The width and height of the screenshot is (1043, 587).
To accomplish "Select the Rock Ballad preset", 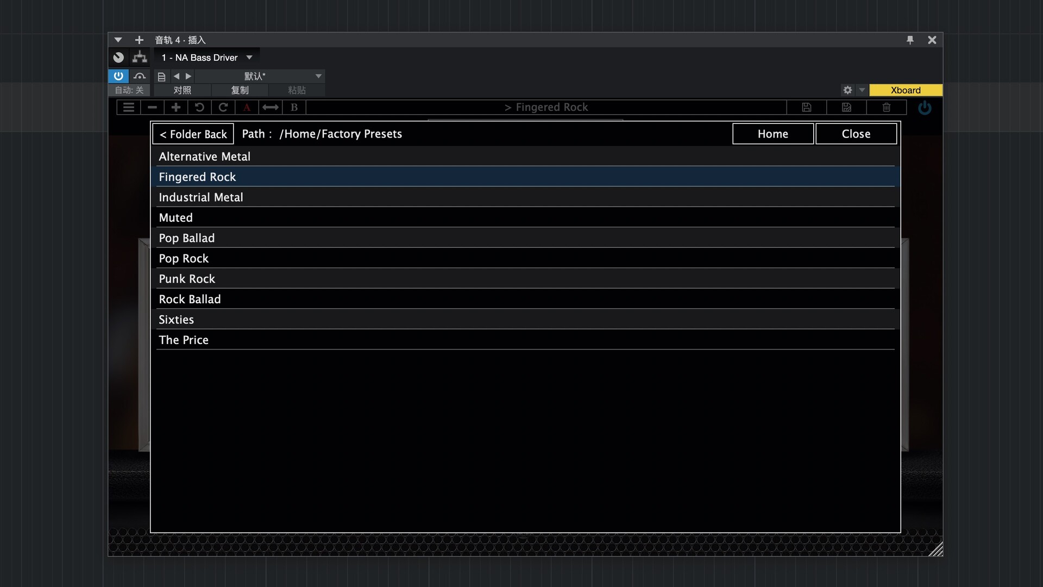I will [525, 299].
